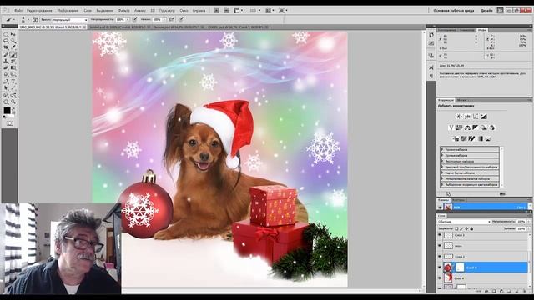
Task: Expand the Кривые наборов presets
Action: [x=442, y=155]
